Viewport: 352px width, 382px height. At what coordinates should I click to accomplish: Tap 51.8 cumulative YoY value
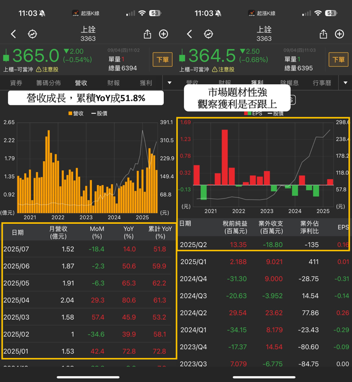point(160,249)
